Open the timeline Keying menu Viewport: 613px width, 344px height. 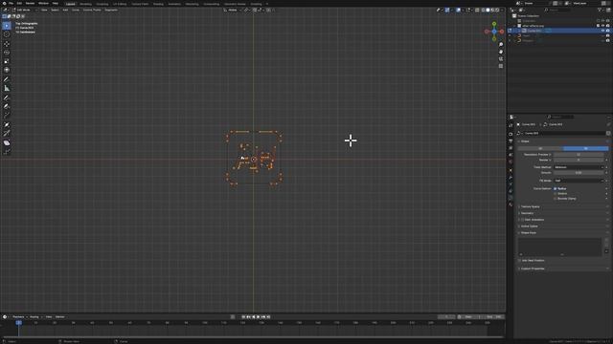[x=35, y=317]
